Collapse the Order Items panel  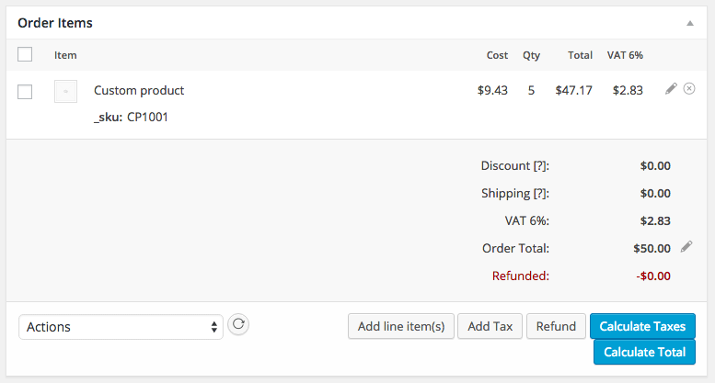pyautogui.click(x=689, y=22)
